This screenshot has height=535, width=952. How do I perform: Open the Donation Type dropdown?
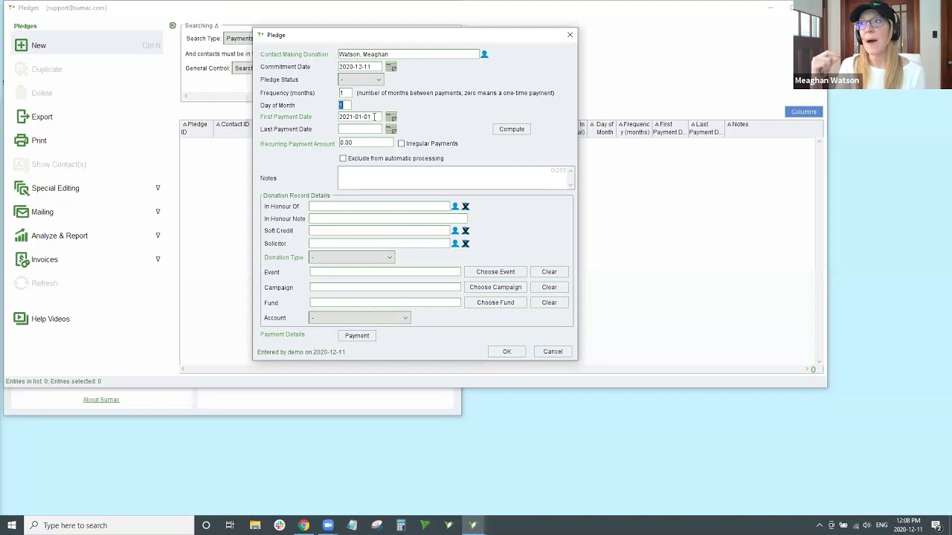352,257
